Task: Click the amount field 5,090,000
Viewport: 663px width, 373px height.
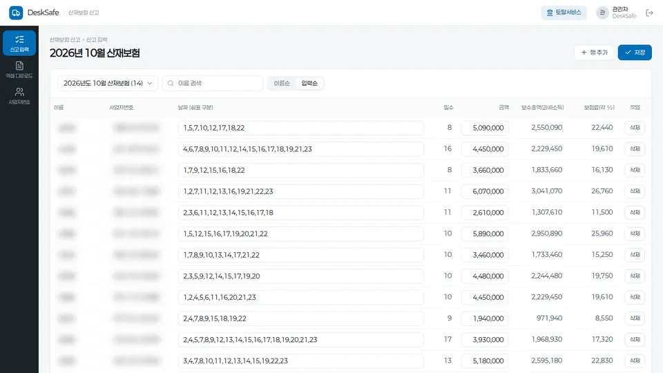Action: 485,128
